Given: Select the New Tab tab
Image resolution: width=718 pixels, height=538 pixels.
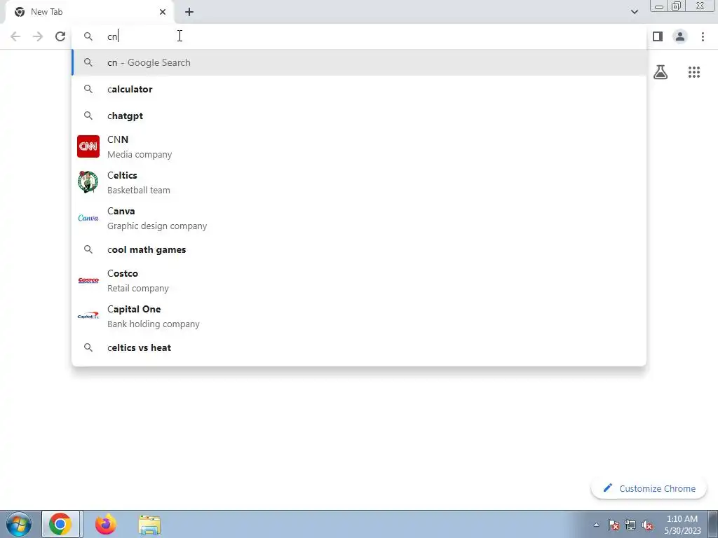Looking at the screenshot, I should pos(89,12).
